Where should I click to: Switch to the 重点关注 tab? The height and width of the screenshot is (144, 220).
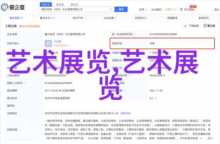pyautogui.click(x=47, y=18)
